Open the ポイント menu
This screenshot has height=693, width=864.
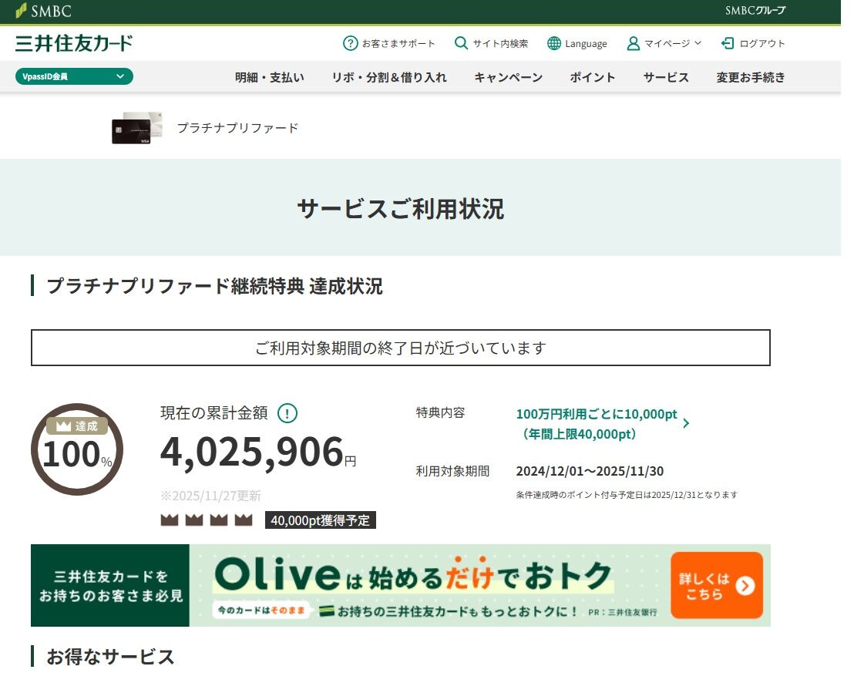pyautogui.click(x=593, y=77)
